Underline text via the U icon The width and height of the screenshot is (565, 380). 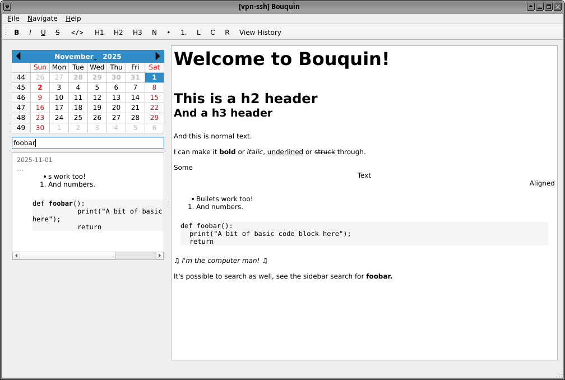click(x=43, y=32)
